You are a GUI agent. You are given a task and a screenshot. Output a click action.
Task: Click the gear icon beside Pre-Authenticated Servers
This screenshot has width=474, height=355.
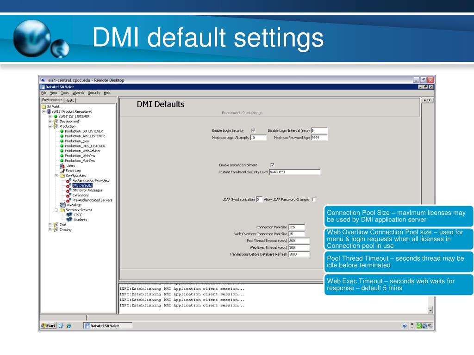(x=69, y=200)
